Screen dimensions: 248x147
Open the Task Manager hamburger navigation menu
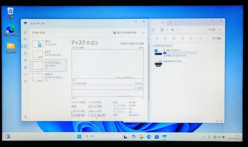[25, 32]
